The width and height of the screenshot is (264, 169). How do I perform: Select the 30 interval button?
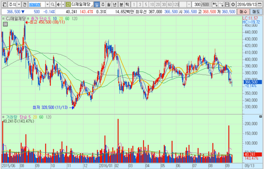tap(164, 5)
